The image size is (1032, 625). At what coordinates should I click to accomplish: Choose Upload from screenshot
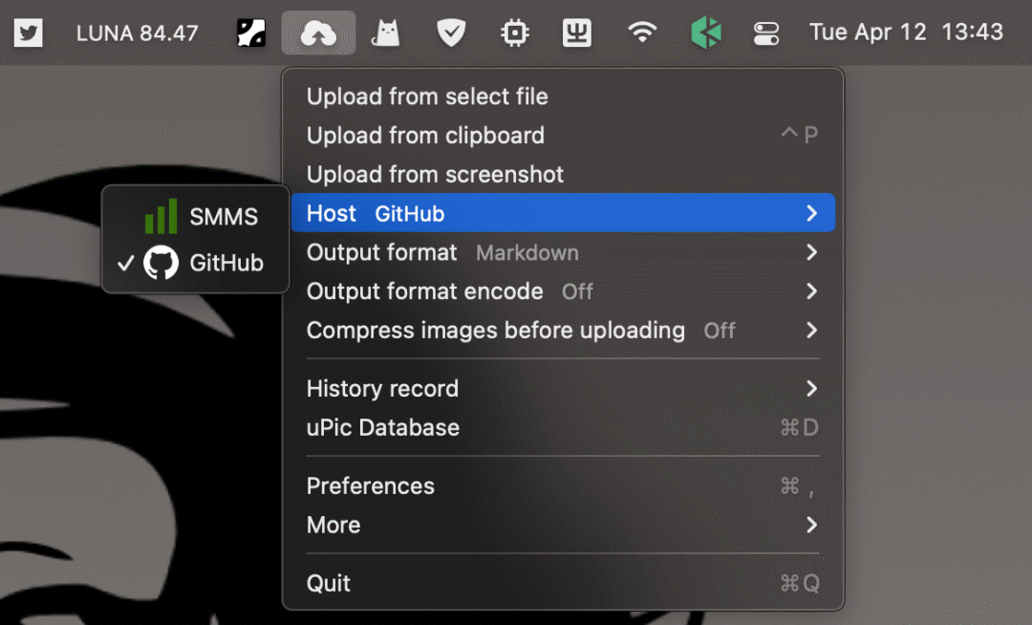point(563,174)
